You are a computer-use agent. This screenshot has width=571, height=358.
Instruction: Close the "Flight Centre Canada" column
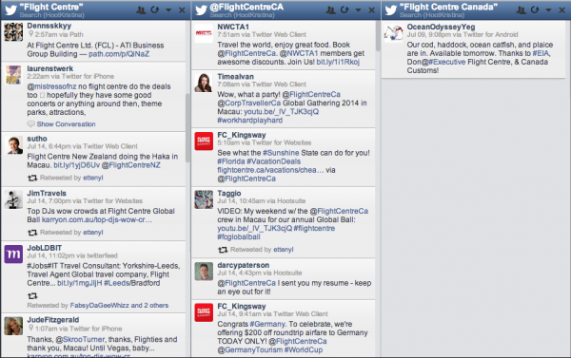point(561,10)
